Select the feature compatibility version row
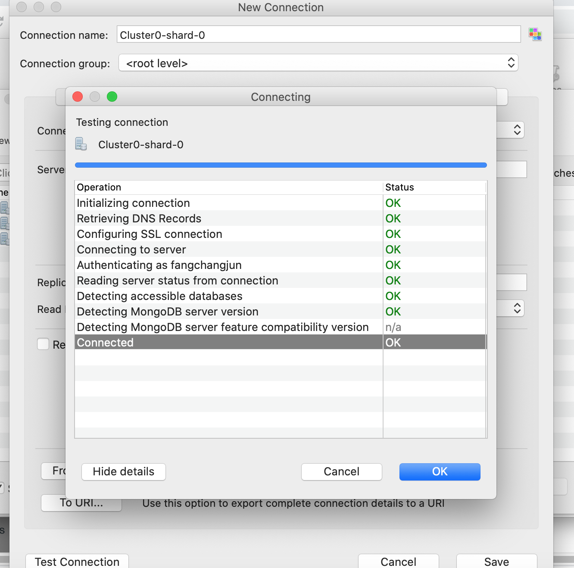This screenshot has width=574, height=568. (281, 327)
